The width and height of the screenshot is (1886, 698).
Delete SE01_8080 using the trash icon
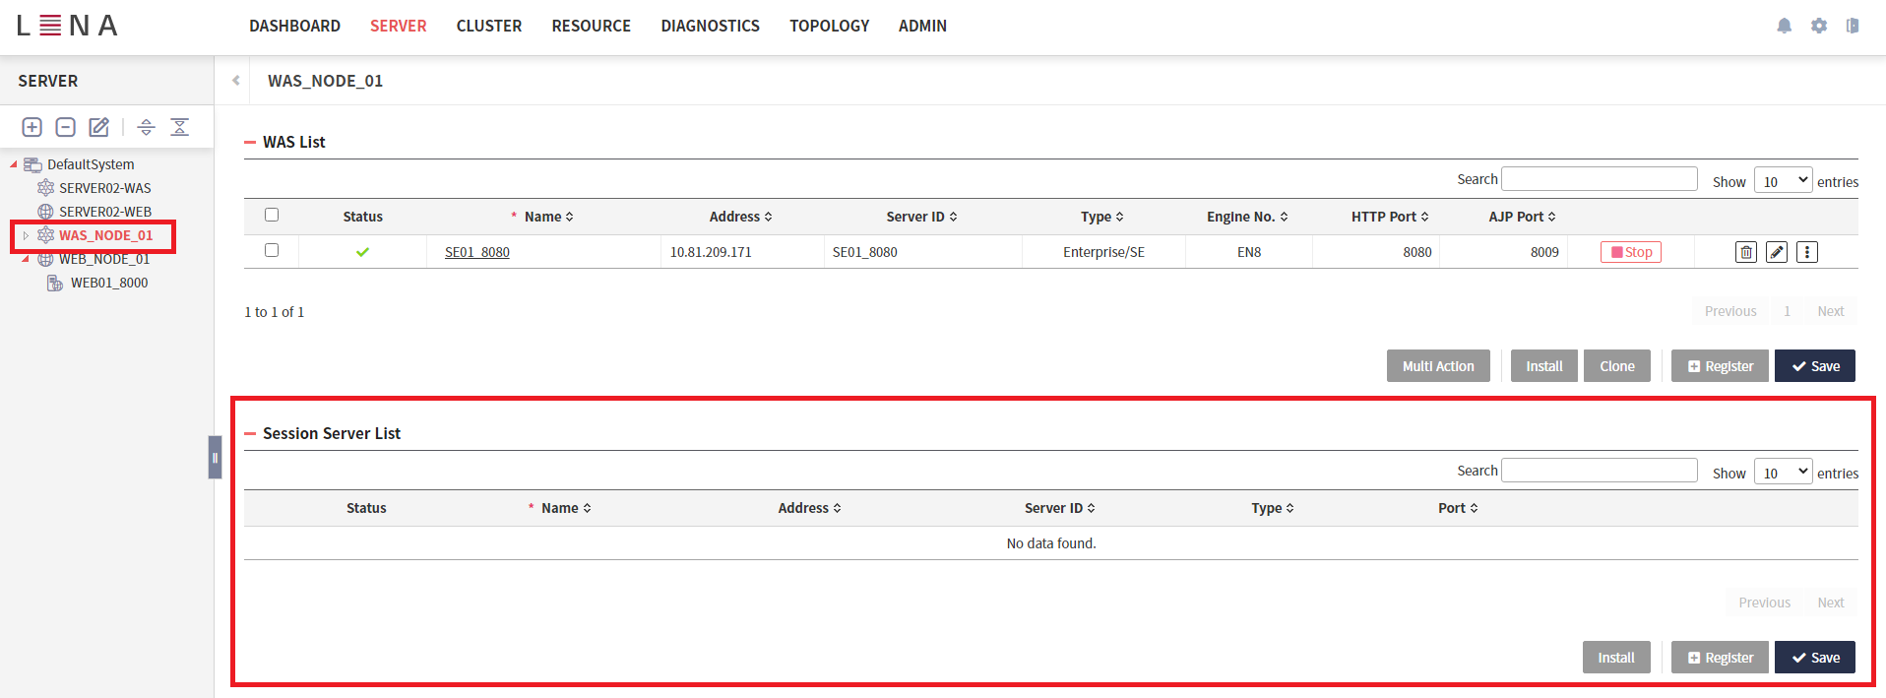coord(1745,252)
